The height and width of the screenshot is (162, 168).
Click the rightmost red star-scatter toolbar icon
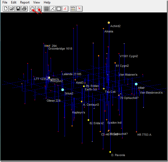(79, 9)
